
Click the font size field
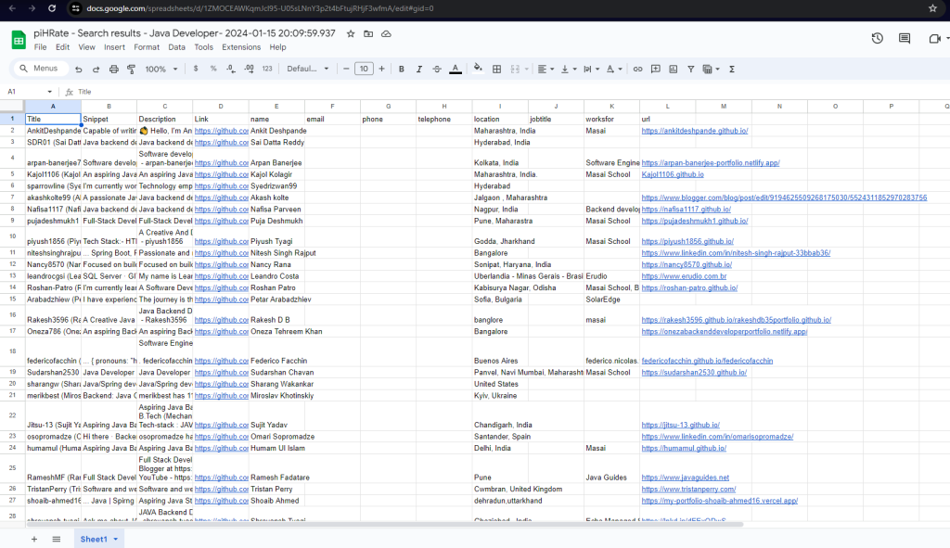[x=364, y=69]
